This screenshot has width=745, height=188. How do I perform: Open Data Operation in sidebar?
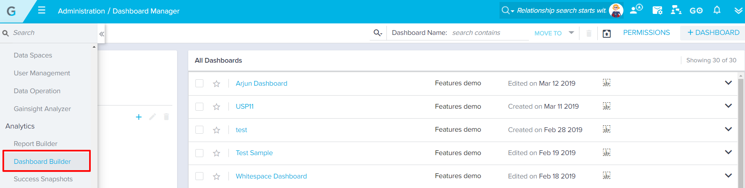point(37,91)
